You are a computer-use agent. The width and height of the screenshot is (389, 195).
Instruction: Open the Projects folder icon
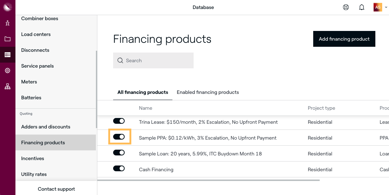(8, 39)
